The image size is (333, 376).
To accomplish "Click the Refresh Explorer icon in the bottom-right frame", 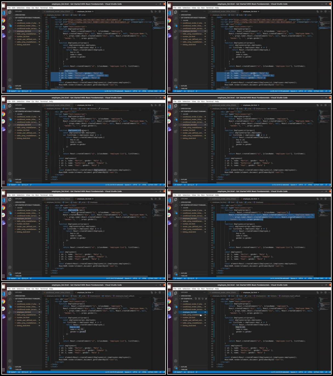I will (203, 299).
